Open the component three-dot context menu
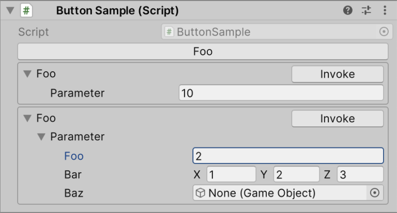The image size is (397, 213). [385, 10]
